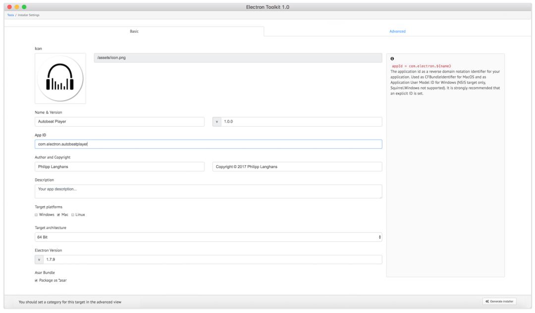This screenshot has width=535, height=313.
Task: Edit the author Philipp Langhans field
Action: pos(119,167)
